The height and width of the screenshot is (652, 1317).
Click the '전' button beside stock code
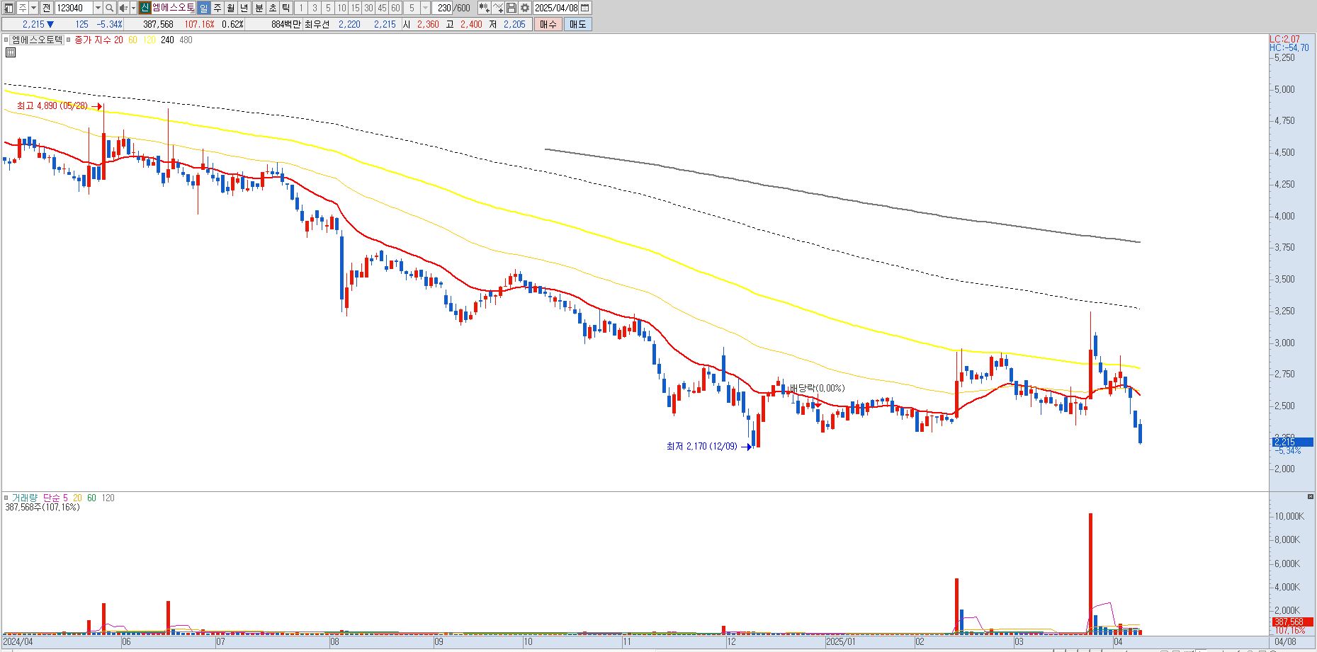[x=47, y=8]
